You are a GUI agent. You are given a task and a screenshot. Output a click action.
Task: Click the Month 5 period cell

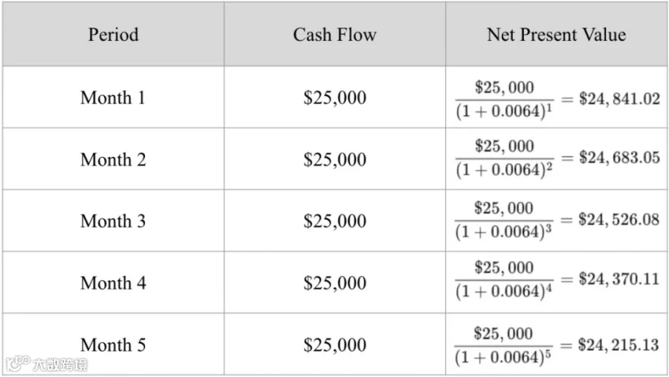(113, 345)
